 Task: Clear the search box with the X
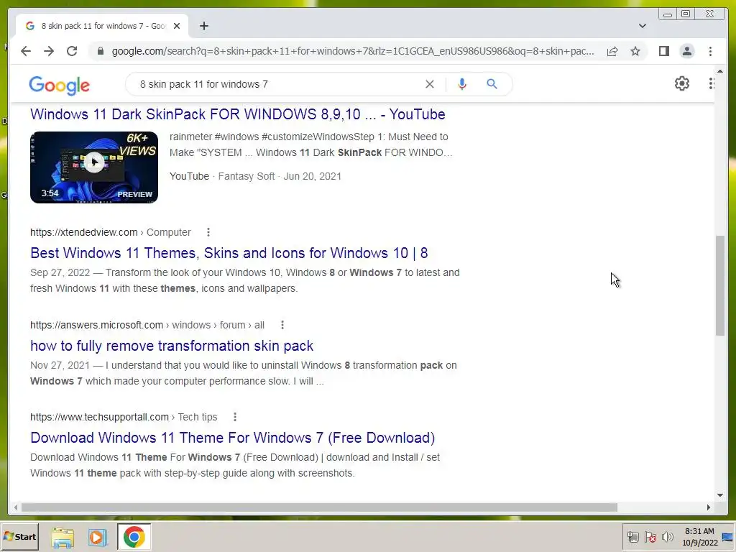430,84
